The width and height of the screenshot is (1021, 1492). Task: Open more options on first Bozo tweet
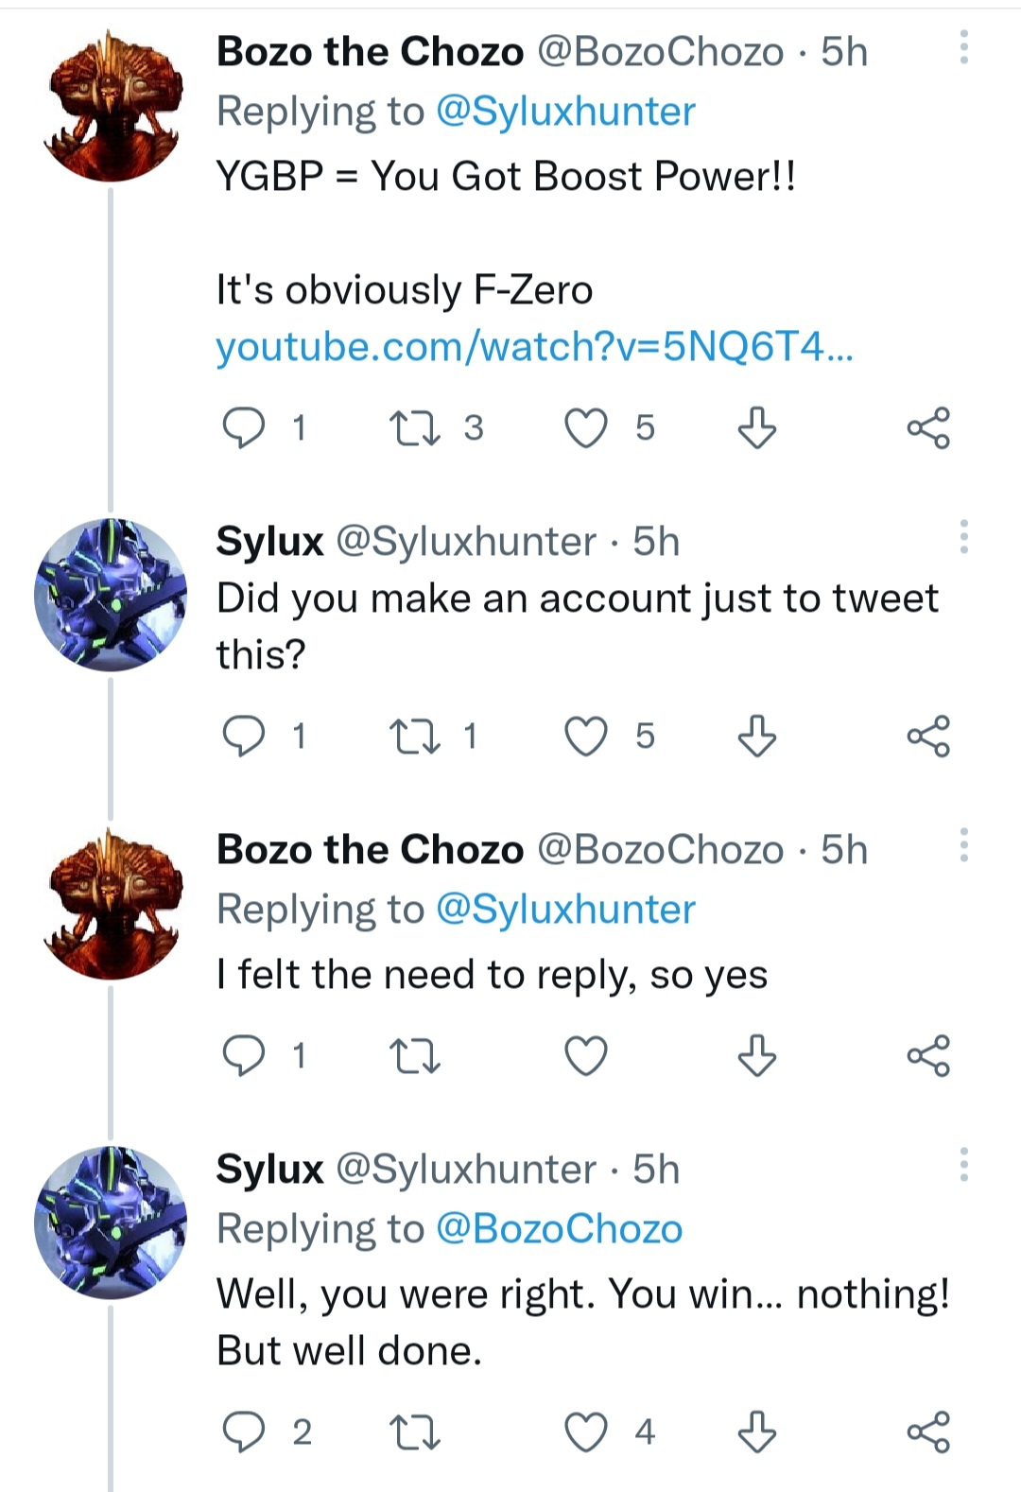pyautogui.click(x=963, y=47)
